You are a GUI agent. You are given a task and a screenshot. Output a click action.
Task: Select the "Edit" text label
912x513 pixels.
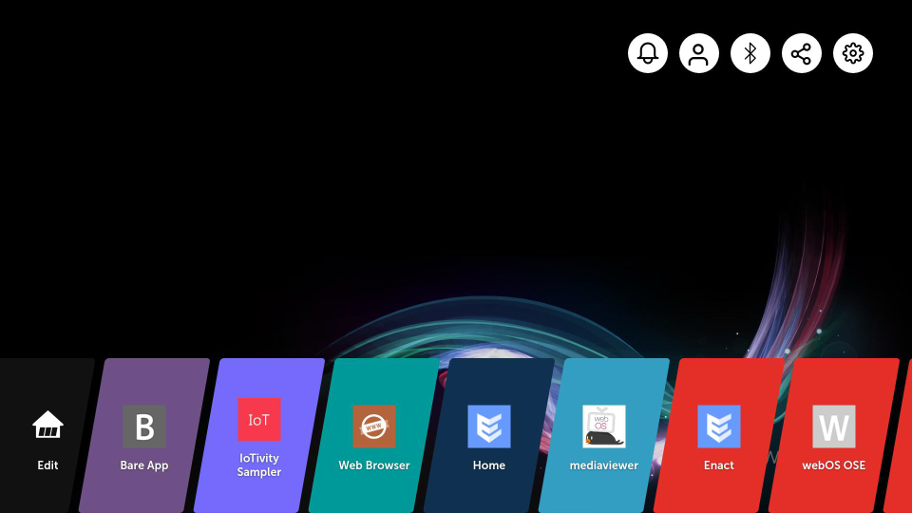pyautogui.click(x=47, y=465)
